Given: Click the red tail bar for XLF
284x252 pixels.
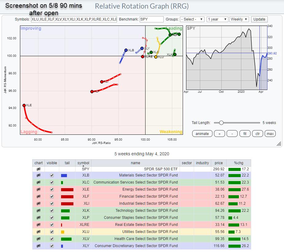Looking at the screenshot, I should (x=67, y=196).
